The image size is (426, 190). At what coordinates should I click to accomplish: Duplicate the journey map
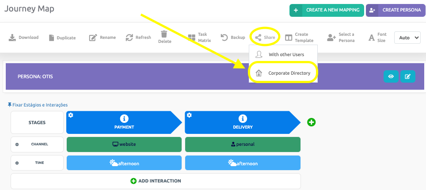tap(52, 38)
